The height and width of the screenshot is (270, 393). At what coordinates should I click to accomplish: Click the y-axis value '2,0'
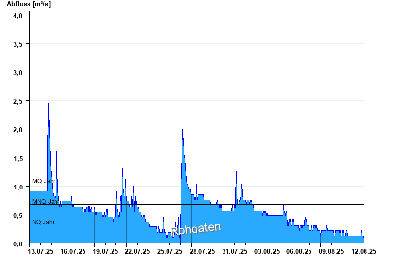click(18, 130)
